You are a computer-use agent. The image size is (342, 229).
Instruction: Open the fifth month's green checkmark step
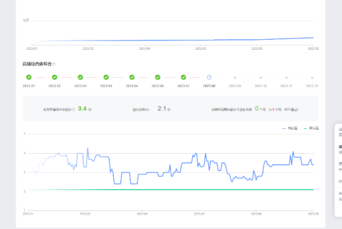click(132, 77)
